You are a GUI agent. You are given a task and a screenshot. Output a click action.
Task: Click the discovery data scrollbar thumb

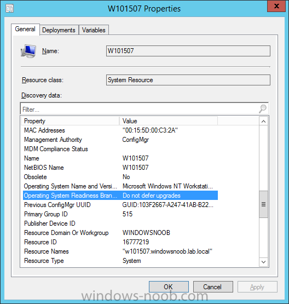tap(263, 204)
